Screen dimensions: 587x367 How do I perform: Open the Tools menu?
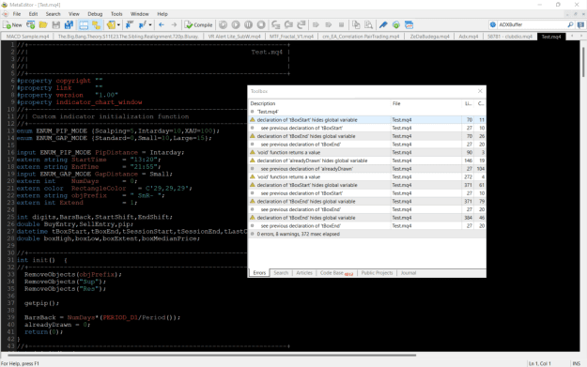tap(116, 14)
